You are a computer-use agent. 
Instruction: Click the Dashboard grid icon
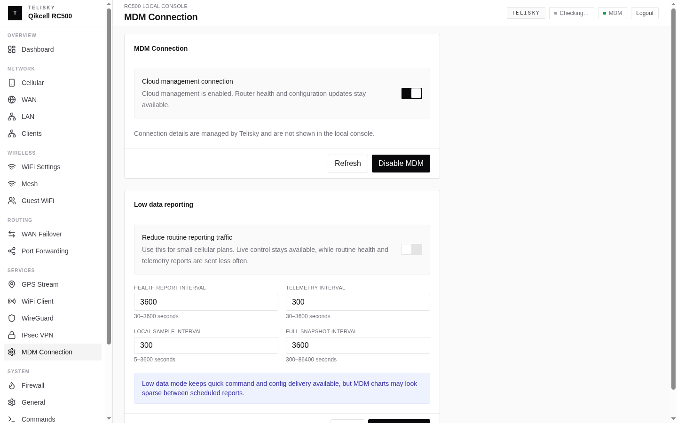(x=12, y=49)
